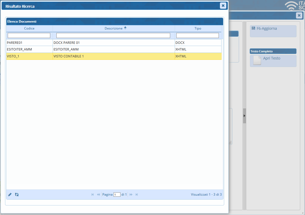Image resolution: width=305 pixels, height=215 pixels.
Task: Close the Risultato Ricerca dialog
Action: (x=223, y=6)
